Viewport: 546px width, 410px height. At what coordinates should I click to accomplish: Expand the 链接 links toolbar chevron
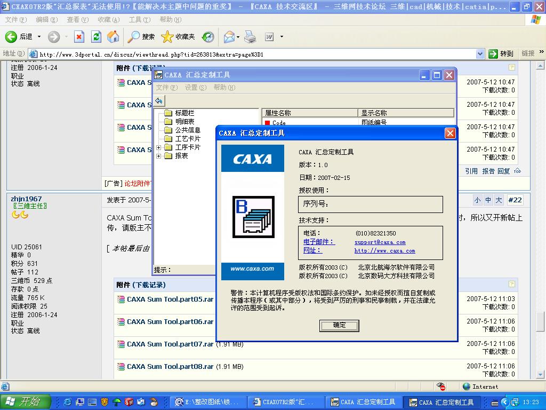pos(542,52)
